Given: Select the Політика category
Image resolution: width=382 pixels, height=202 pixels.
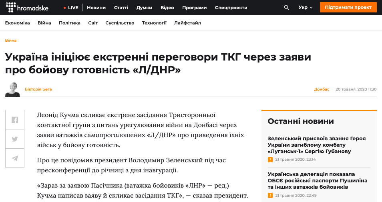Looking at the screenshot, I should [x=70, y=23].
